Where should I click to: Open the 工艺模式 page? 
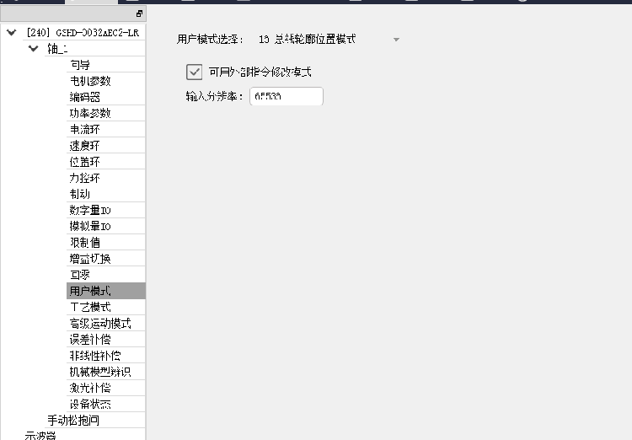[x=89, y=307]
